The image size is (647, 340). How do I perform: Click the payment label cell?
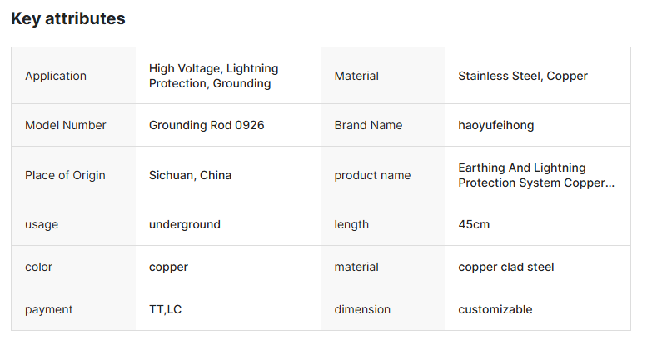tap(49, 309)
